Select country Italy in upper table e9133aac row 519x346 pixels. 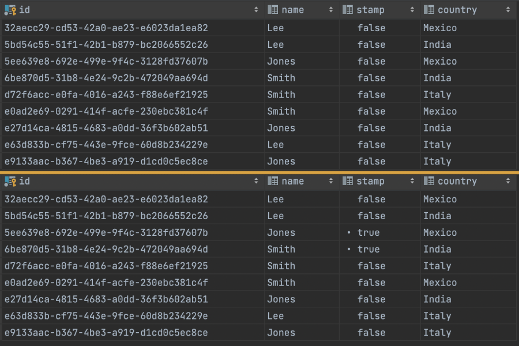pos(437,161)
